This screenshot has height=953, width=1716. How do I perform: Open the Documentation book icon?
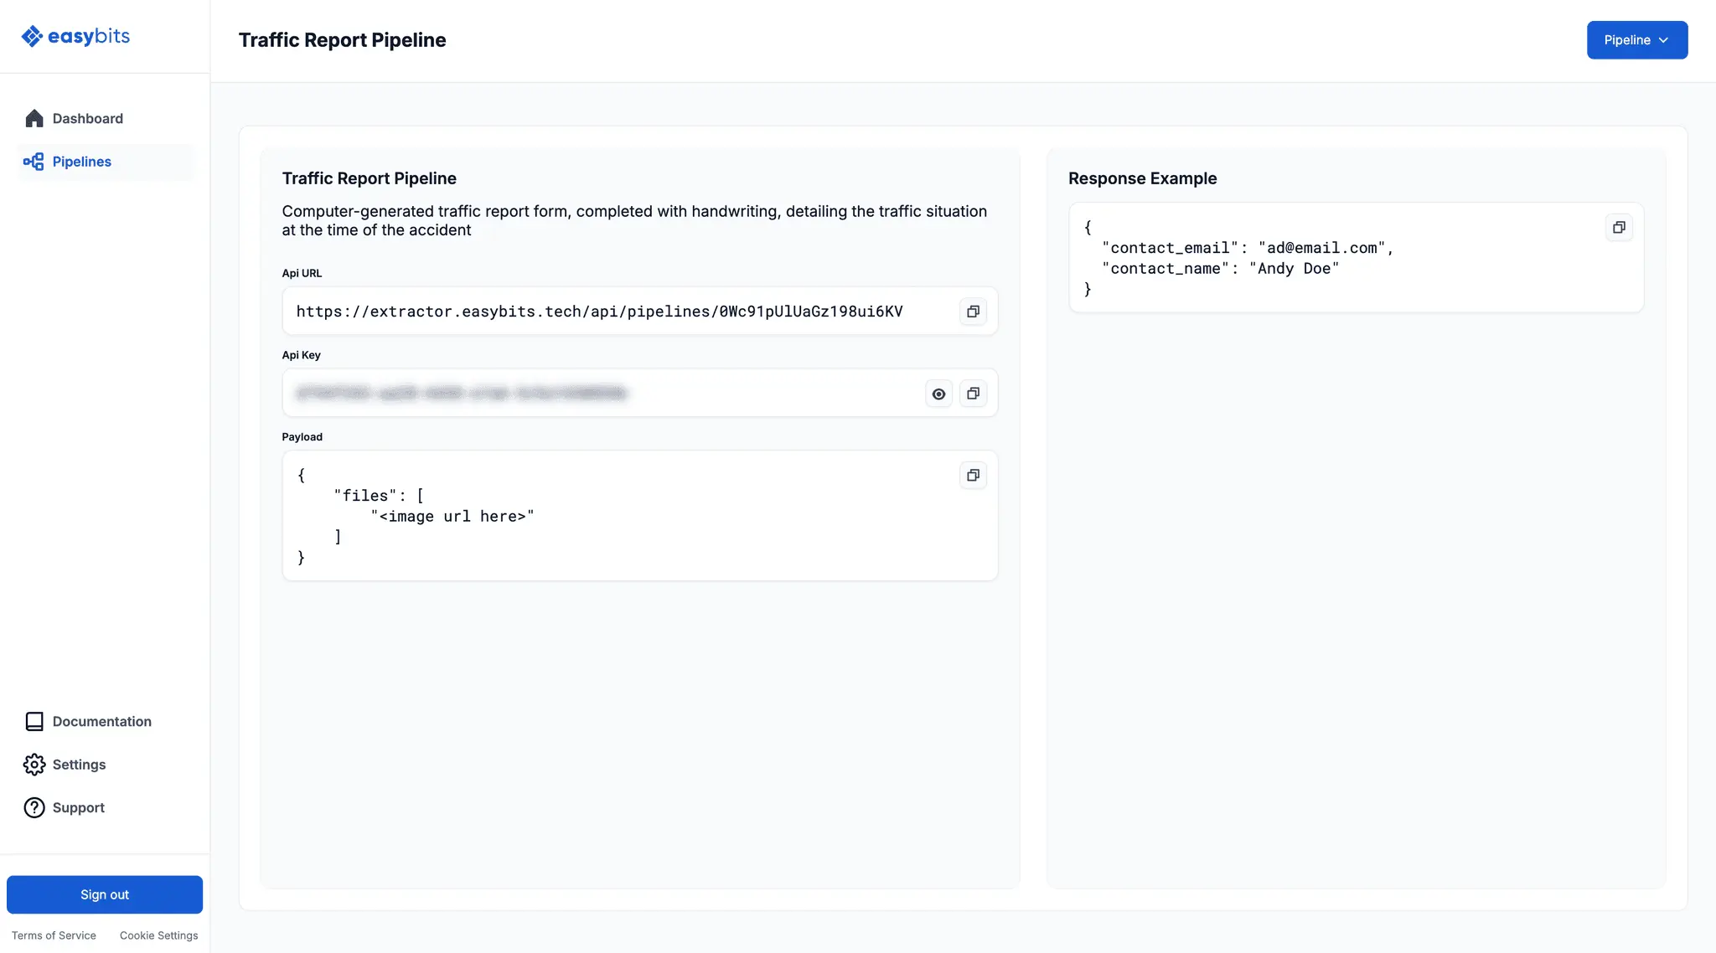(34, 721)
